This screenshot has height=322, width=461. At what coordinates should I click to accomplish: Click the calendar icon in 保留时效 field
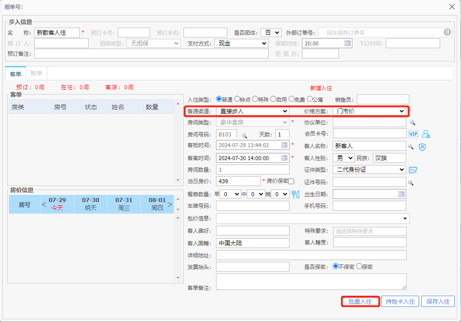point(347,43)
